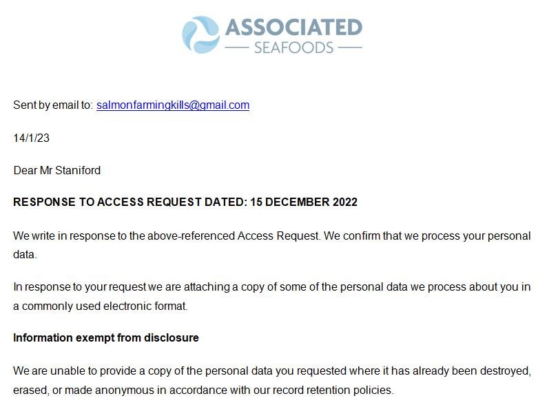This screenshot has height=407, width=538.
Task: Click the Associated Seafoods swirl logo icon
Action: [x=200, y=34]
